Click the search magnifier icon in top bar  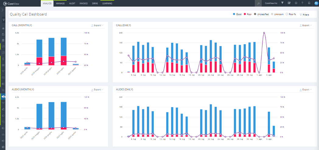258,3
